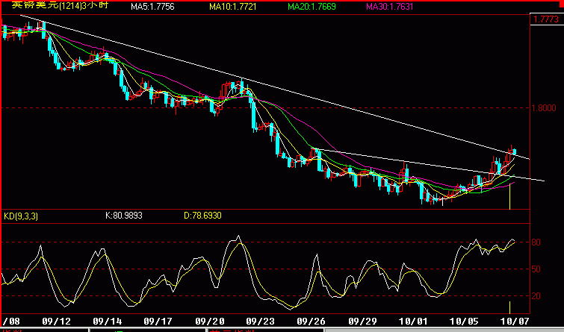Click the K:80.9893 value

pyautogui.click(x=124, y=216)
